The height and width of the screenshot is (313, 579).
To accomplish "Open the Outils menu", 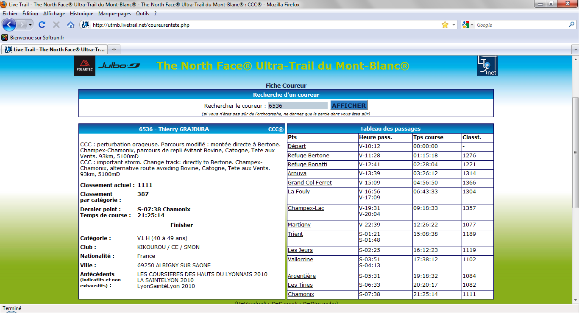I will pyautogui.click(x=142, y=14).
